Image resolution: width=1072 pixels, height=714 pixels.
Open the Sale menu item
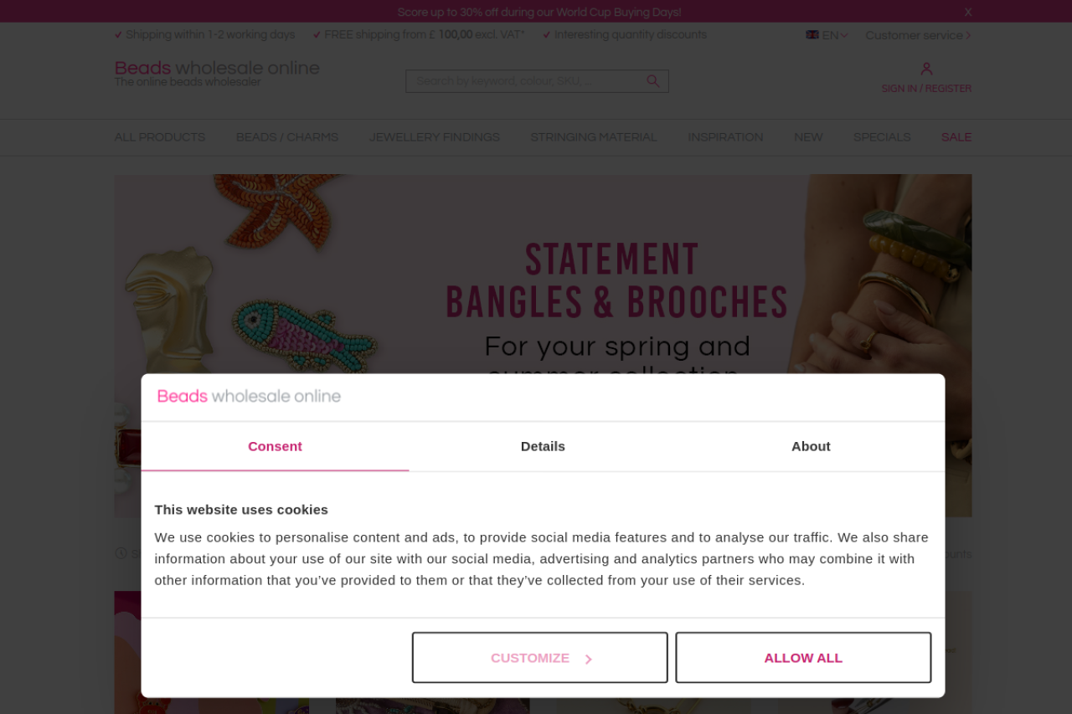pos(956,137)
